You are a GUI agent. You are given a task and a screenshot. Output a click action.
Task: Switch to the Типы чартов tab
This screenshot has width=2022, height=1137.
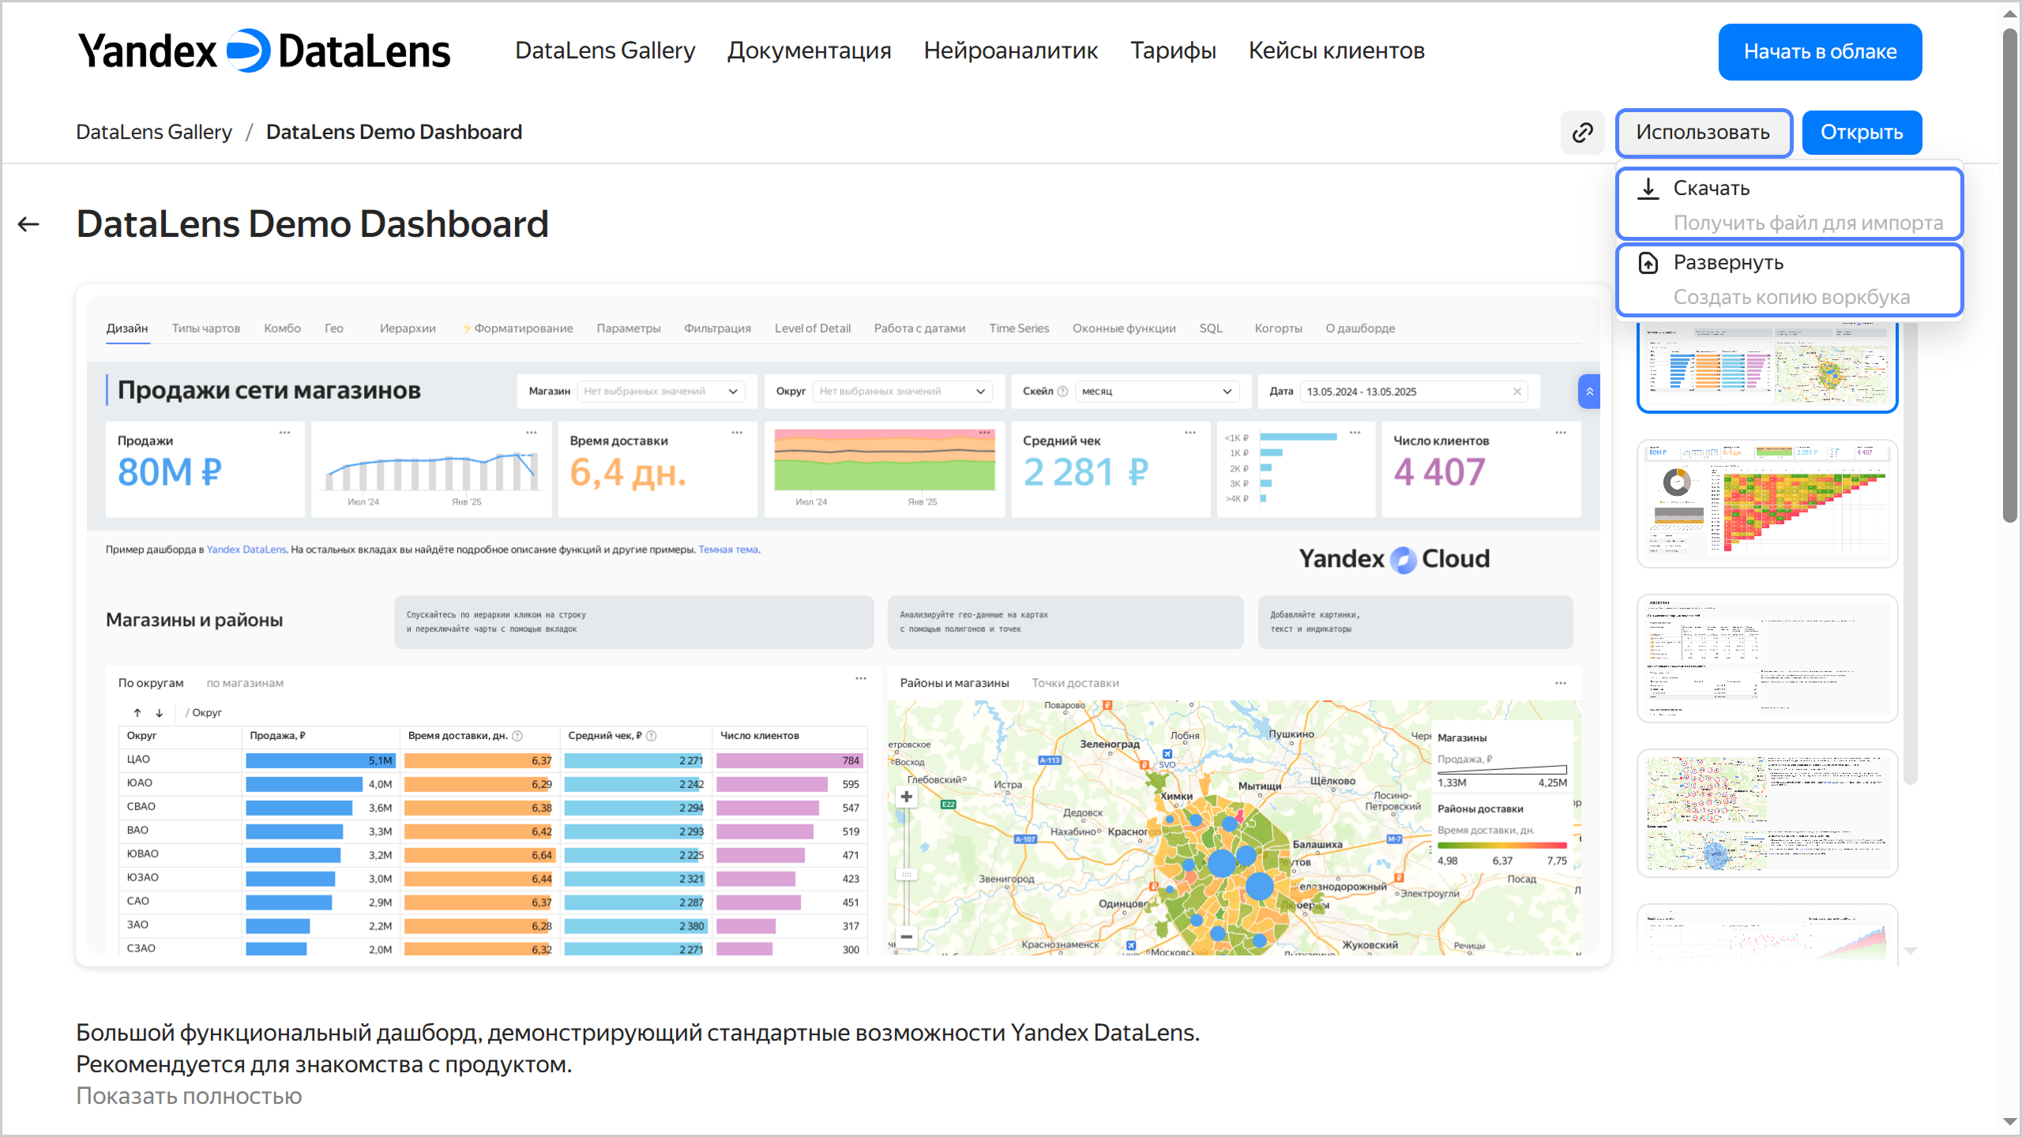[x=205, y=328]
